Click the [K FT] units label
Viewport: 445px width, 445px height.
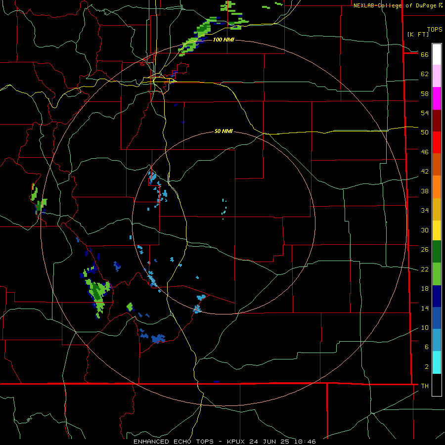(418, 35)
